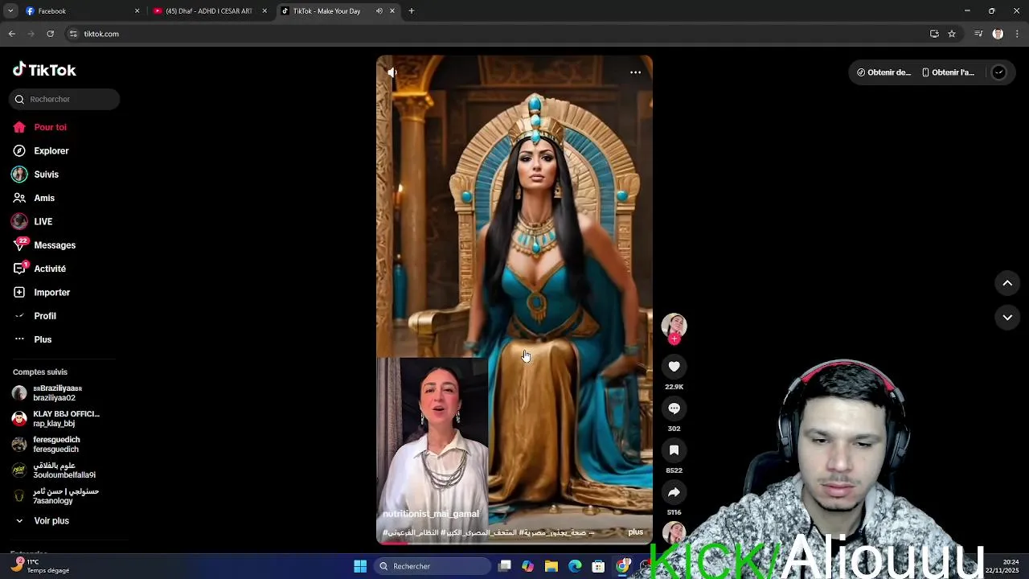Click Chrome icon on the taskbar
Image resolution: width=1029 pixels, height=579 pixels.
[x=622, y=566]
